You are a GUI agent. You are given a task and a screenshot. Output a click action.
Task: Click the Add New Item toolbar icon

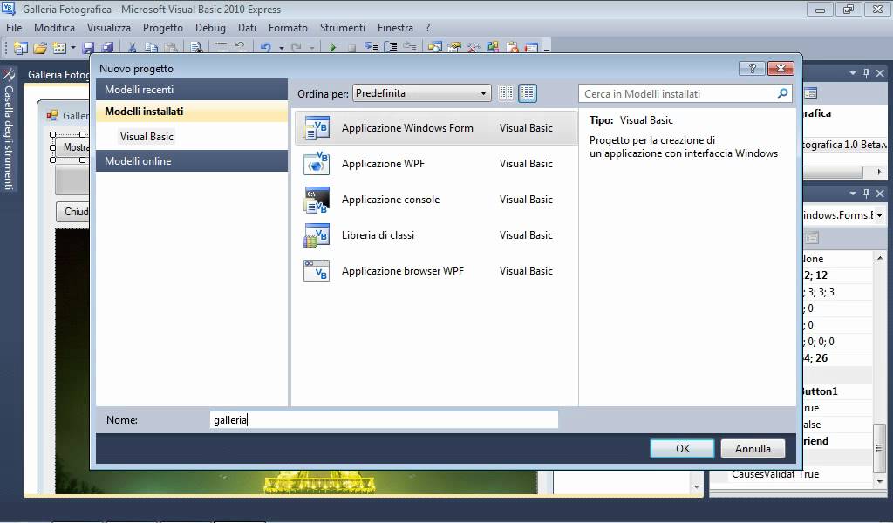59,48
